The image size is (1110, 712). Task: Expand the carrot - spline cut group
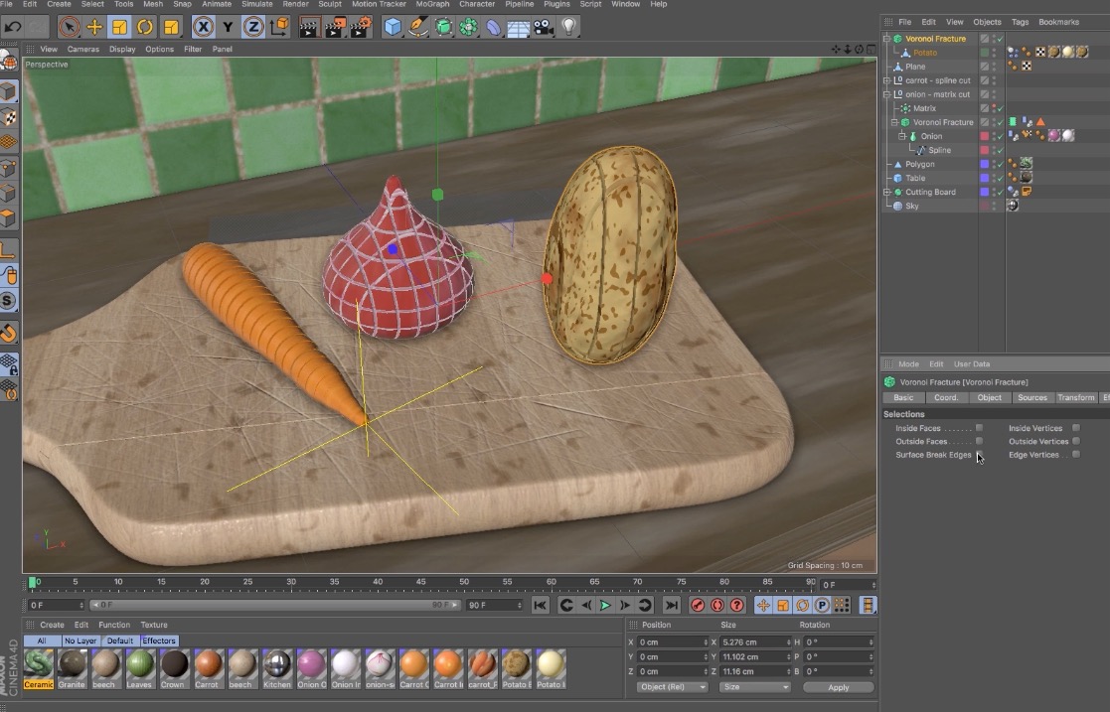coord(886,80)
